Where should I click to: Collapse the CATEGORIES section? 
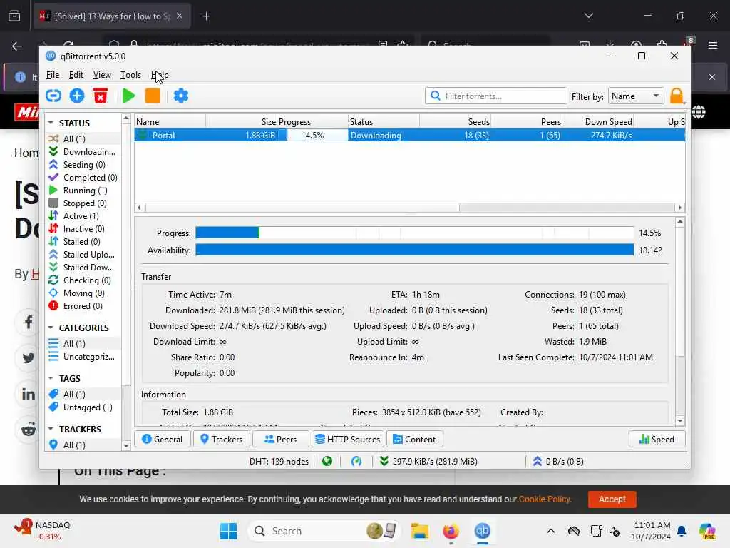pyautogui.click(x=51, y=328)
